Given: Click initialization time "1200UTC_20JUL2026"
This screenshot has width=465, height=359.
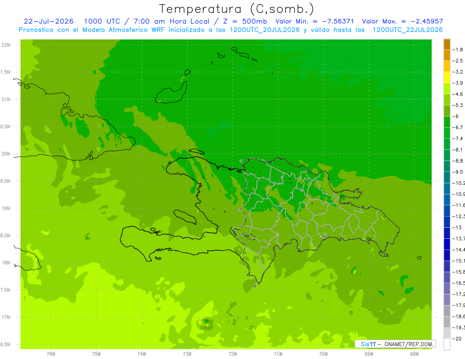Looking at the screenshot, I should pyautogui.click(x=265, y=30).
